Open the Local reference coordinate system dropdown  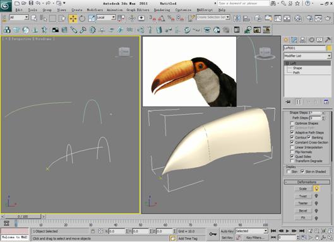coord(106,18)
